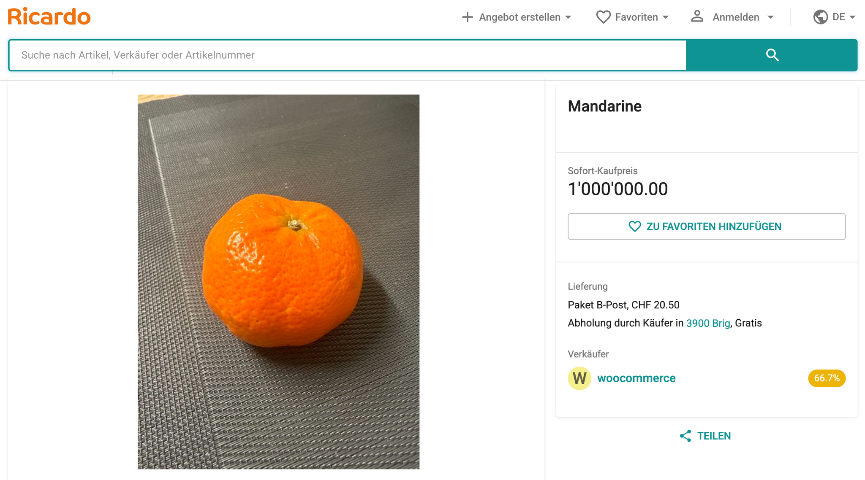This screenshot has width=865, height=480.
Task: Expand the Favoriten dropdown arrow
Action: 666,17
